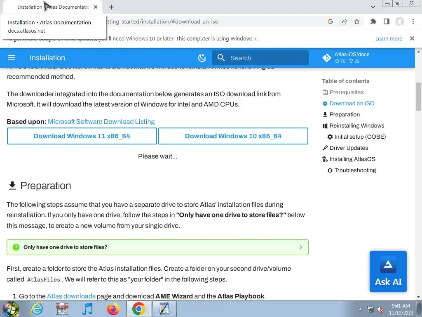
Task: Click the Ask AI button
Action: coord(388,272)
